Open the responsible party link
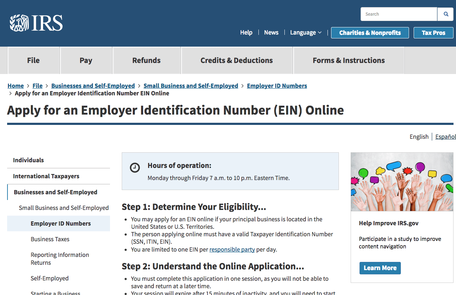456x295 pixels. click(x=232, y=249)
